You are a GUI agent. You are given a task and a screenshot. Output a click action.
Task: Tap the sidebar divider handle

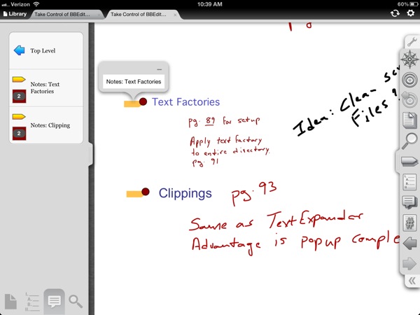(90, 155)
